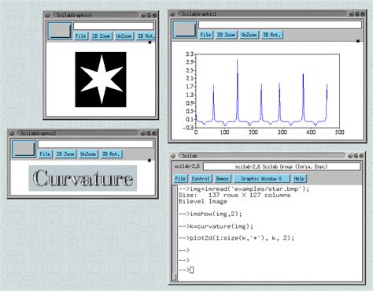Click 3D Rot. in ScilabGraphic0 window
The image size is (373, 291).
click(x=146, y=36)
